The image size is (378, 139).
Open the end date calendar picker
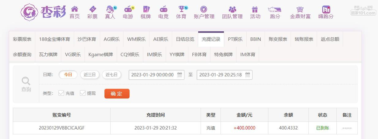(248, 75)
